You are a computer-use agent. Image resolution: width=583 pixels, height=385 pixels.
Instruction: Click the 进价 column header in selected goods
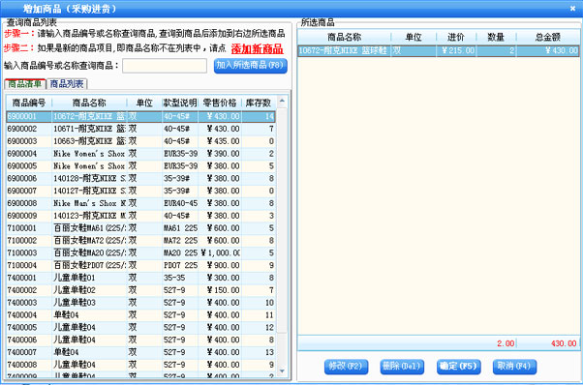[456, 37]
